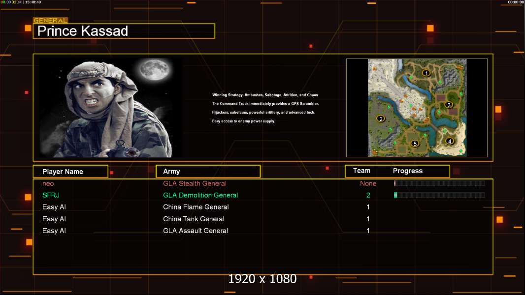Screen dimensions: 525x295
Task: Click the 15:48:48 clock readout
Action: (33, 2)
